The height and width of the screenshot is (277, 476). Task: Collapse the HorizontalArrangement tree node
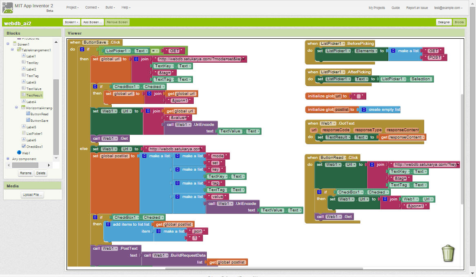click(16, 107)
